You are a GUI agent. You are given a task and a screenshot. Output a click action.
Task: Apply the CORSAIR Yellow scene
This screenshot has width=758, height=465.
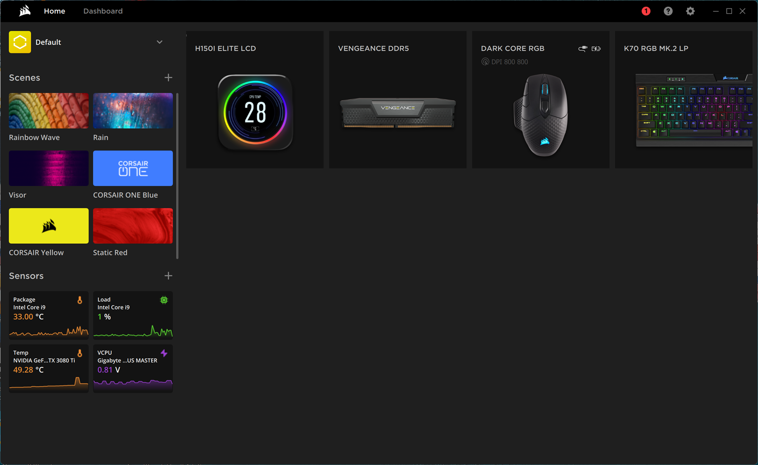point(49,226)
